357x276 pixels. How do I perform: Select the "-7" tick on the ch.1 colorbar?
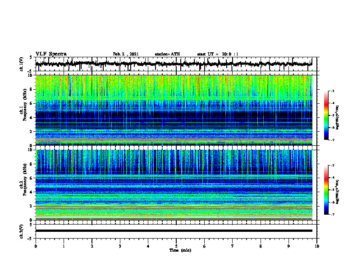(x=332, y=140)
